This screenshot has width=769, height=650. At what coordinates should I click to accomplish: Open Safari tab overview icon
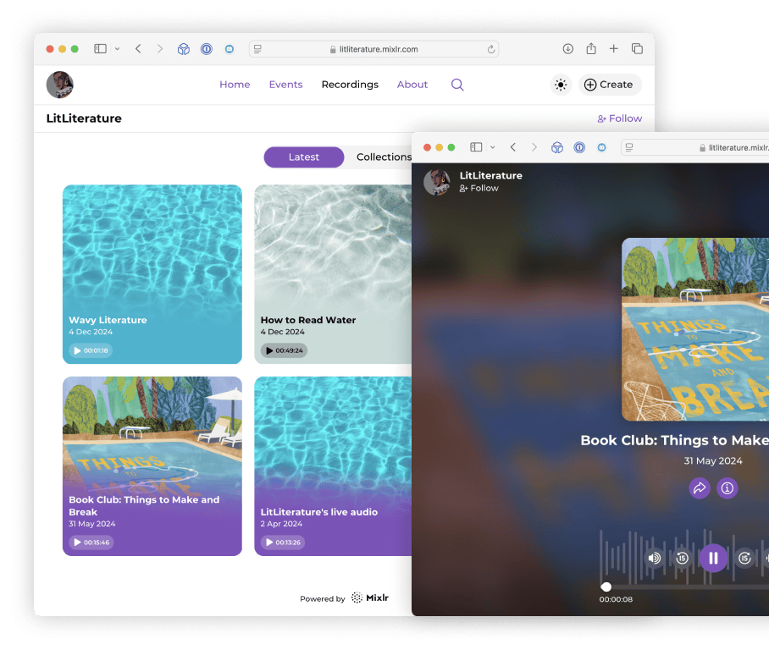point(637,49)
